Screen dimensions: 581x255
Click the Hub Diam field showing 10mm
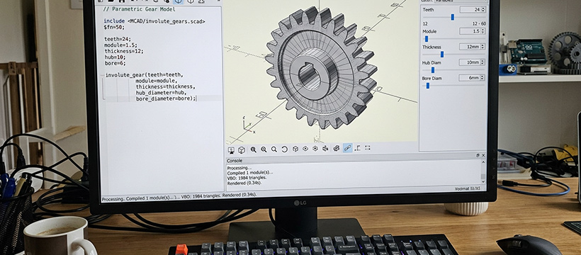470,62
